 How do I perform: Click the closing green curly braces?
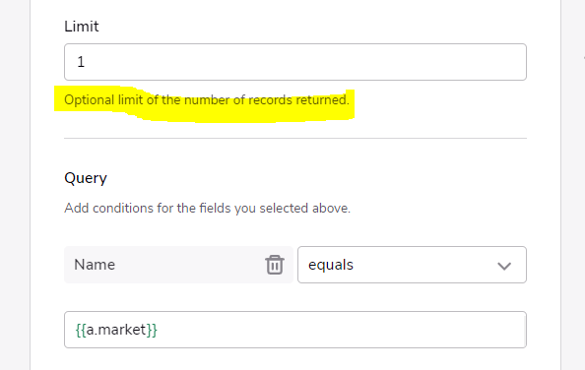click(152, 330)
